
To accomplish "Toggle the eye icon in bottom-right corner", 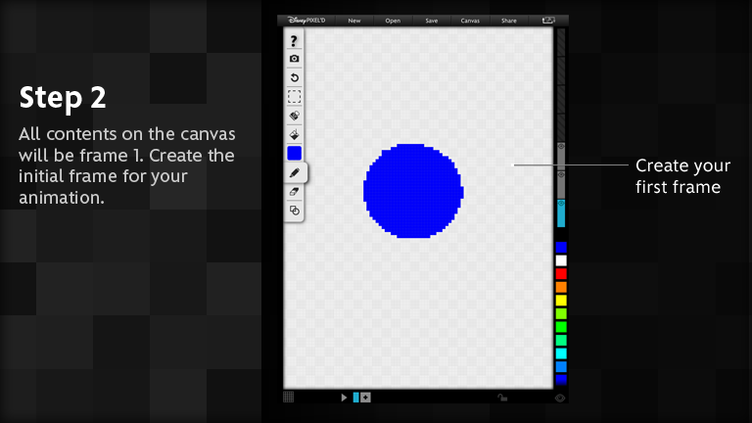I will (x=560, y=399).
